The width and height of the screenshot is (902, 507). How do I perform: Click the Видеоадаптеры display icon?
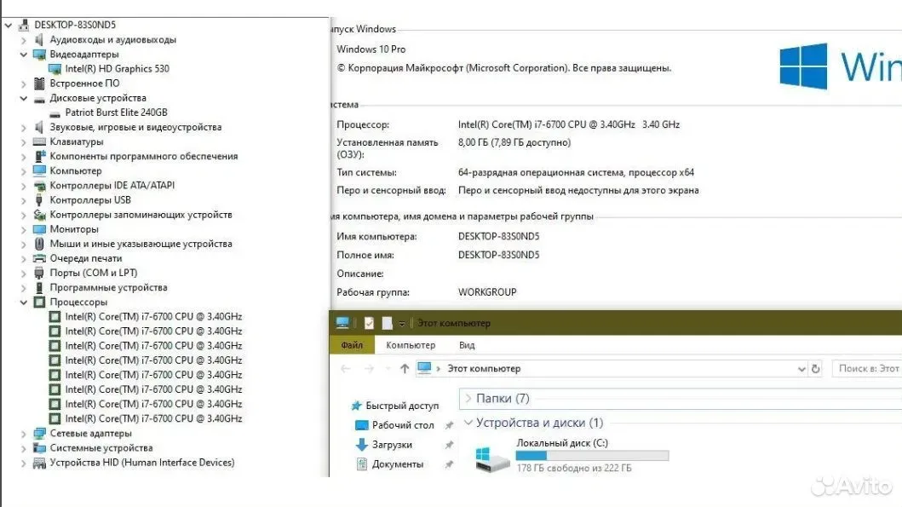tap(39, 55)
